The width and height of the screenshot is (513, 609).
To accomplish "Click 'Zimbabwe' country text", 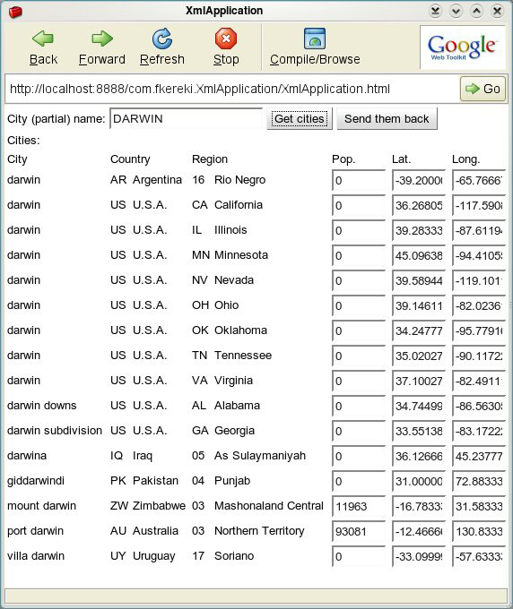I will pos(159,506).
